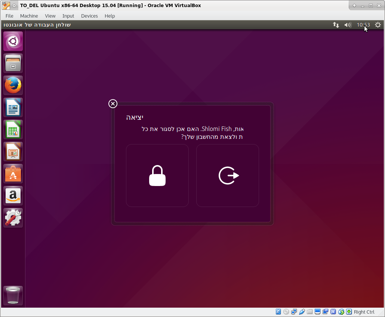
Task: Open System Settings wrench-and-gear icon
Action: coord(13,218)
